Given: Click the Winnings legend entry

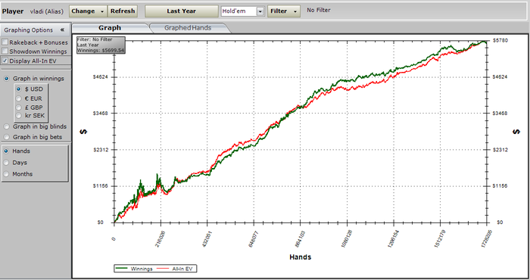Looking at the screenshot, I should point(134,269).
